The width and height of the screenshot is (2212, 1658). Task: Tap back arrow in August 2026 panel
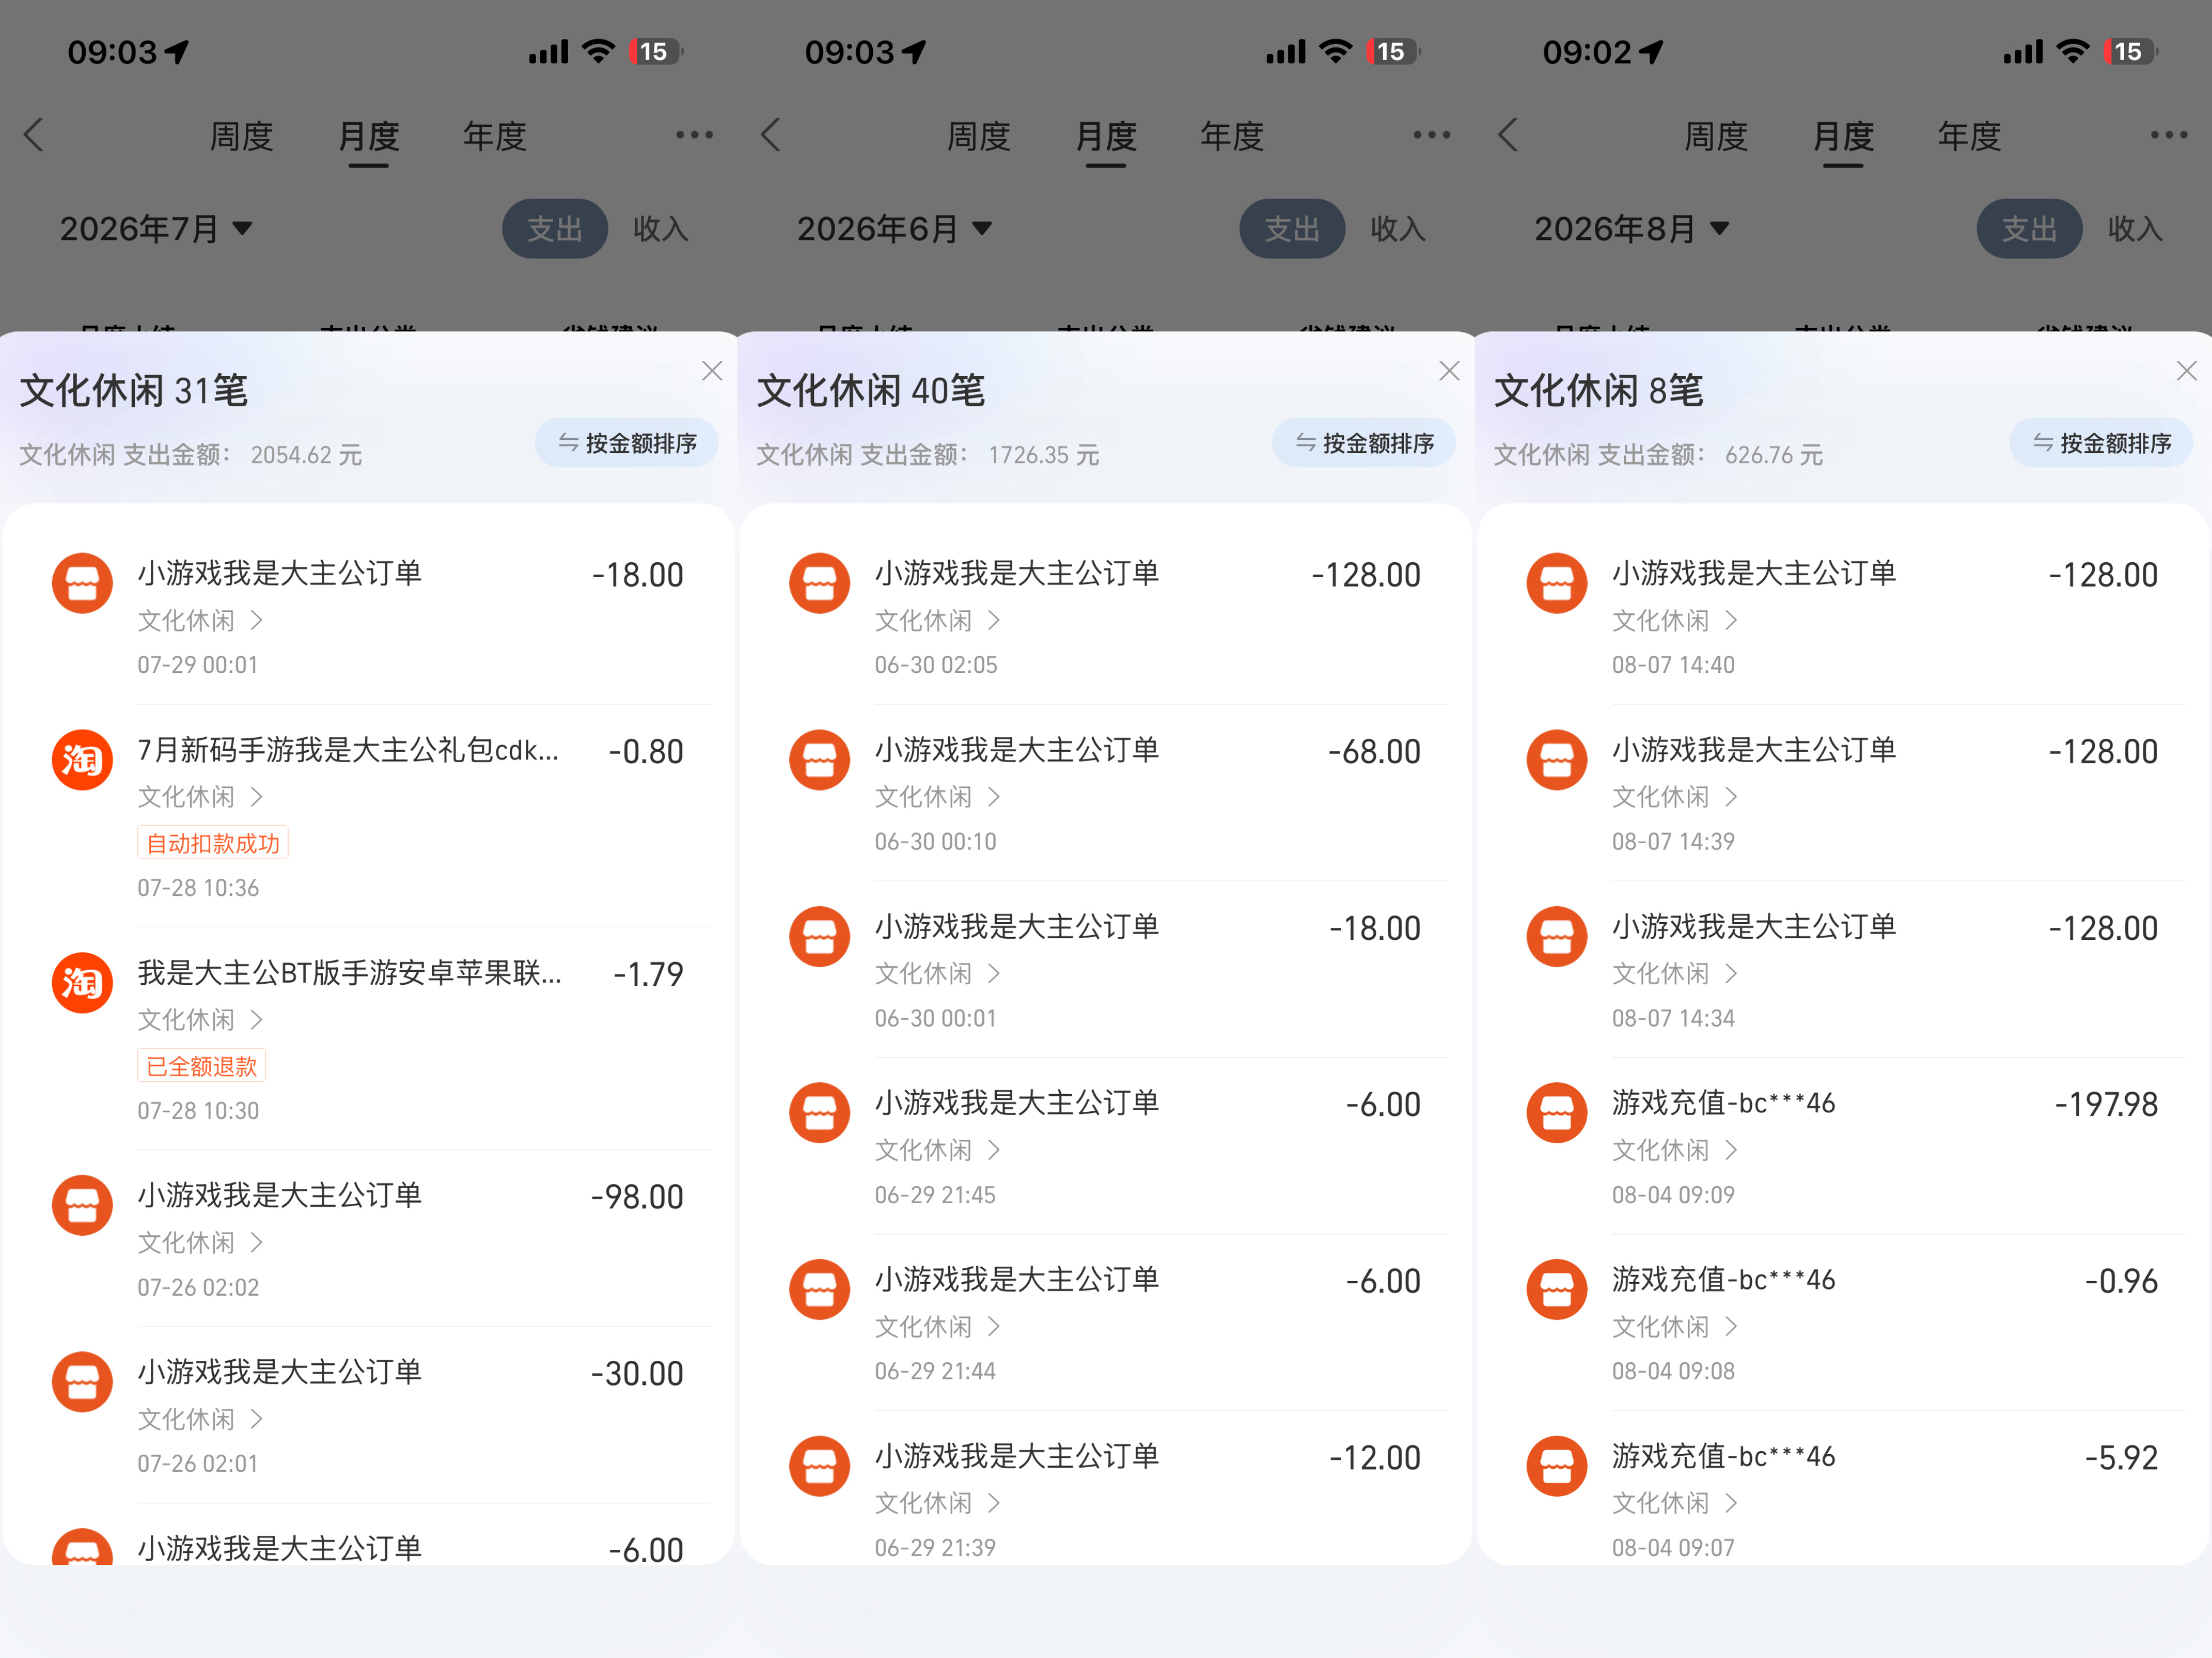click(1508, 135)
